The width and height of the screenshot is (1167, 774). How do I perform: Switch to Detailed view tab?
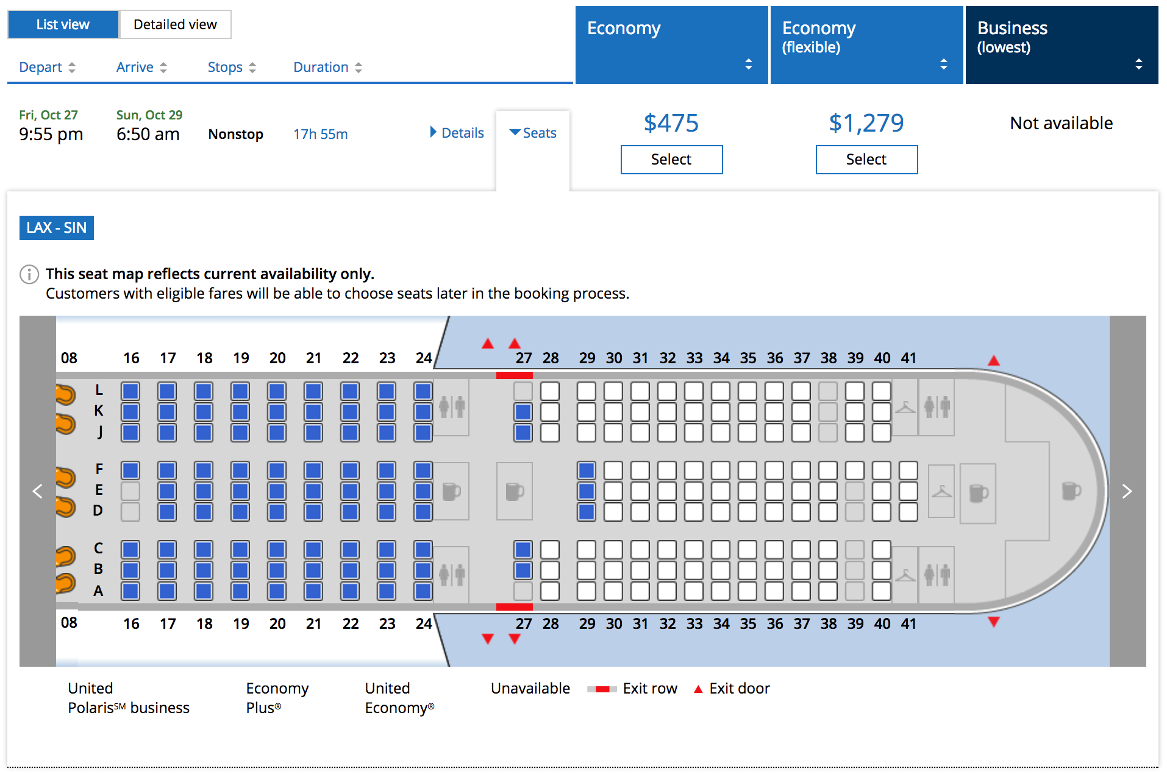[x=175, y=24]
